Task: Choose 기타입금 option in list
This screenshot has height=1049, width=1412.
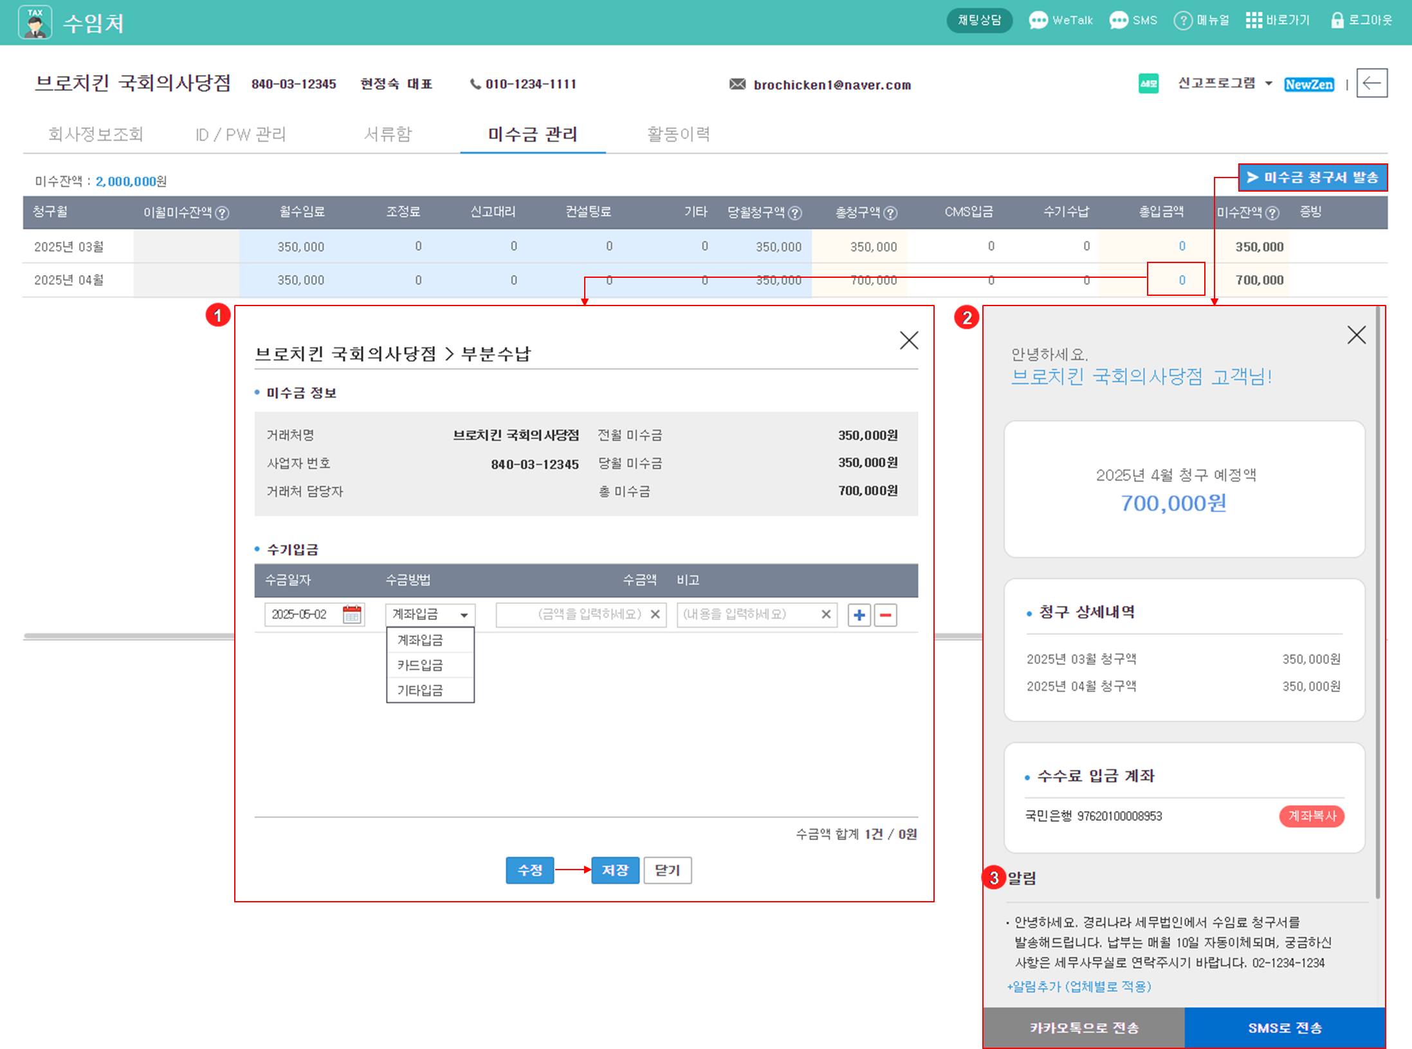Action: [x=421, y=690]
